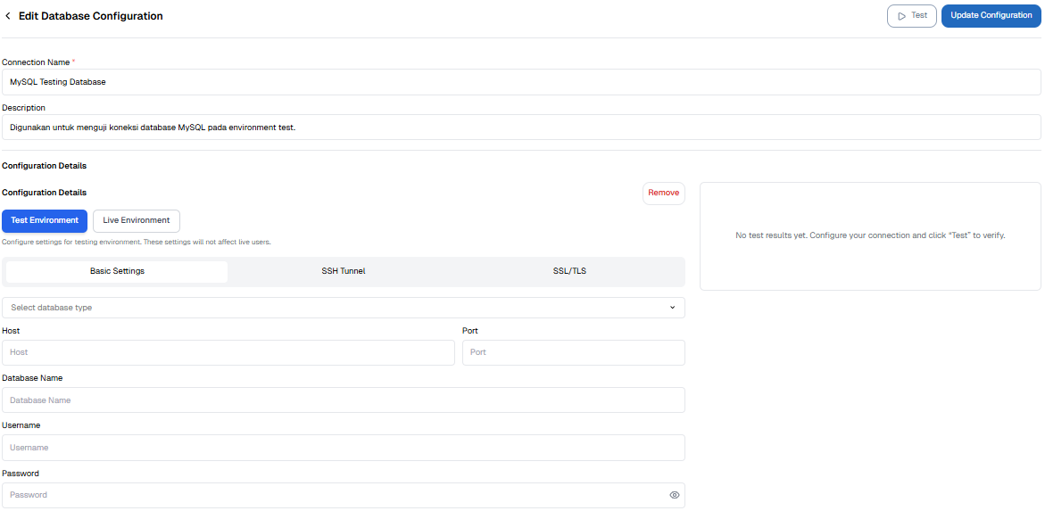
Task: Click the Username input field
Action: click(344, 448)
